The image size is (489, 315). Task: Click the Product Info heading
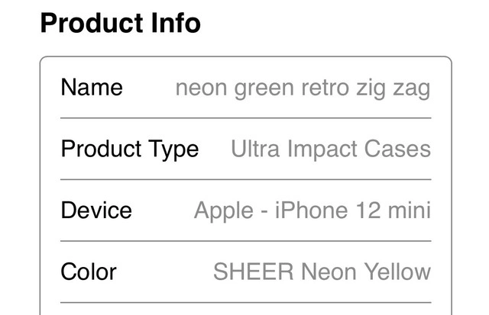(120, 23)
